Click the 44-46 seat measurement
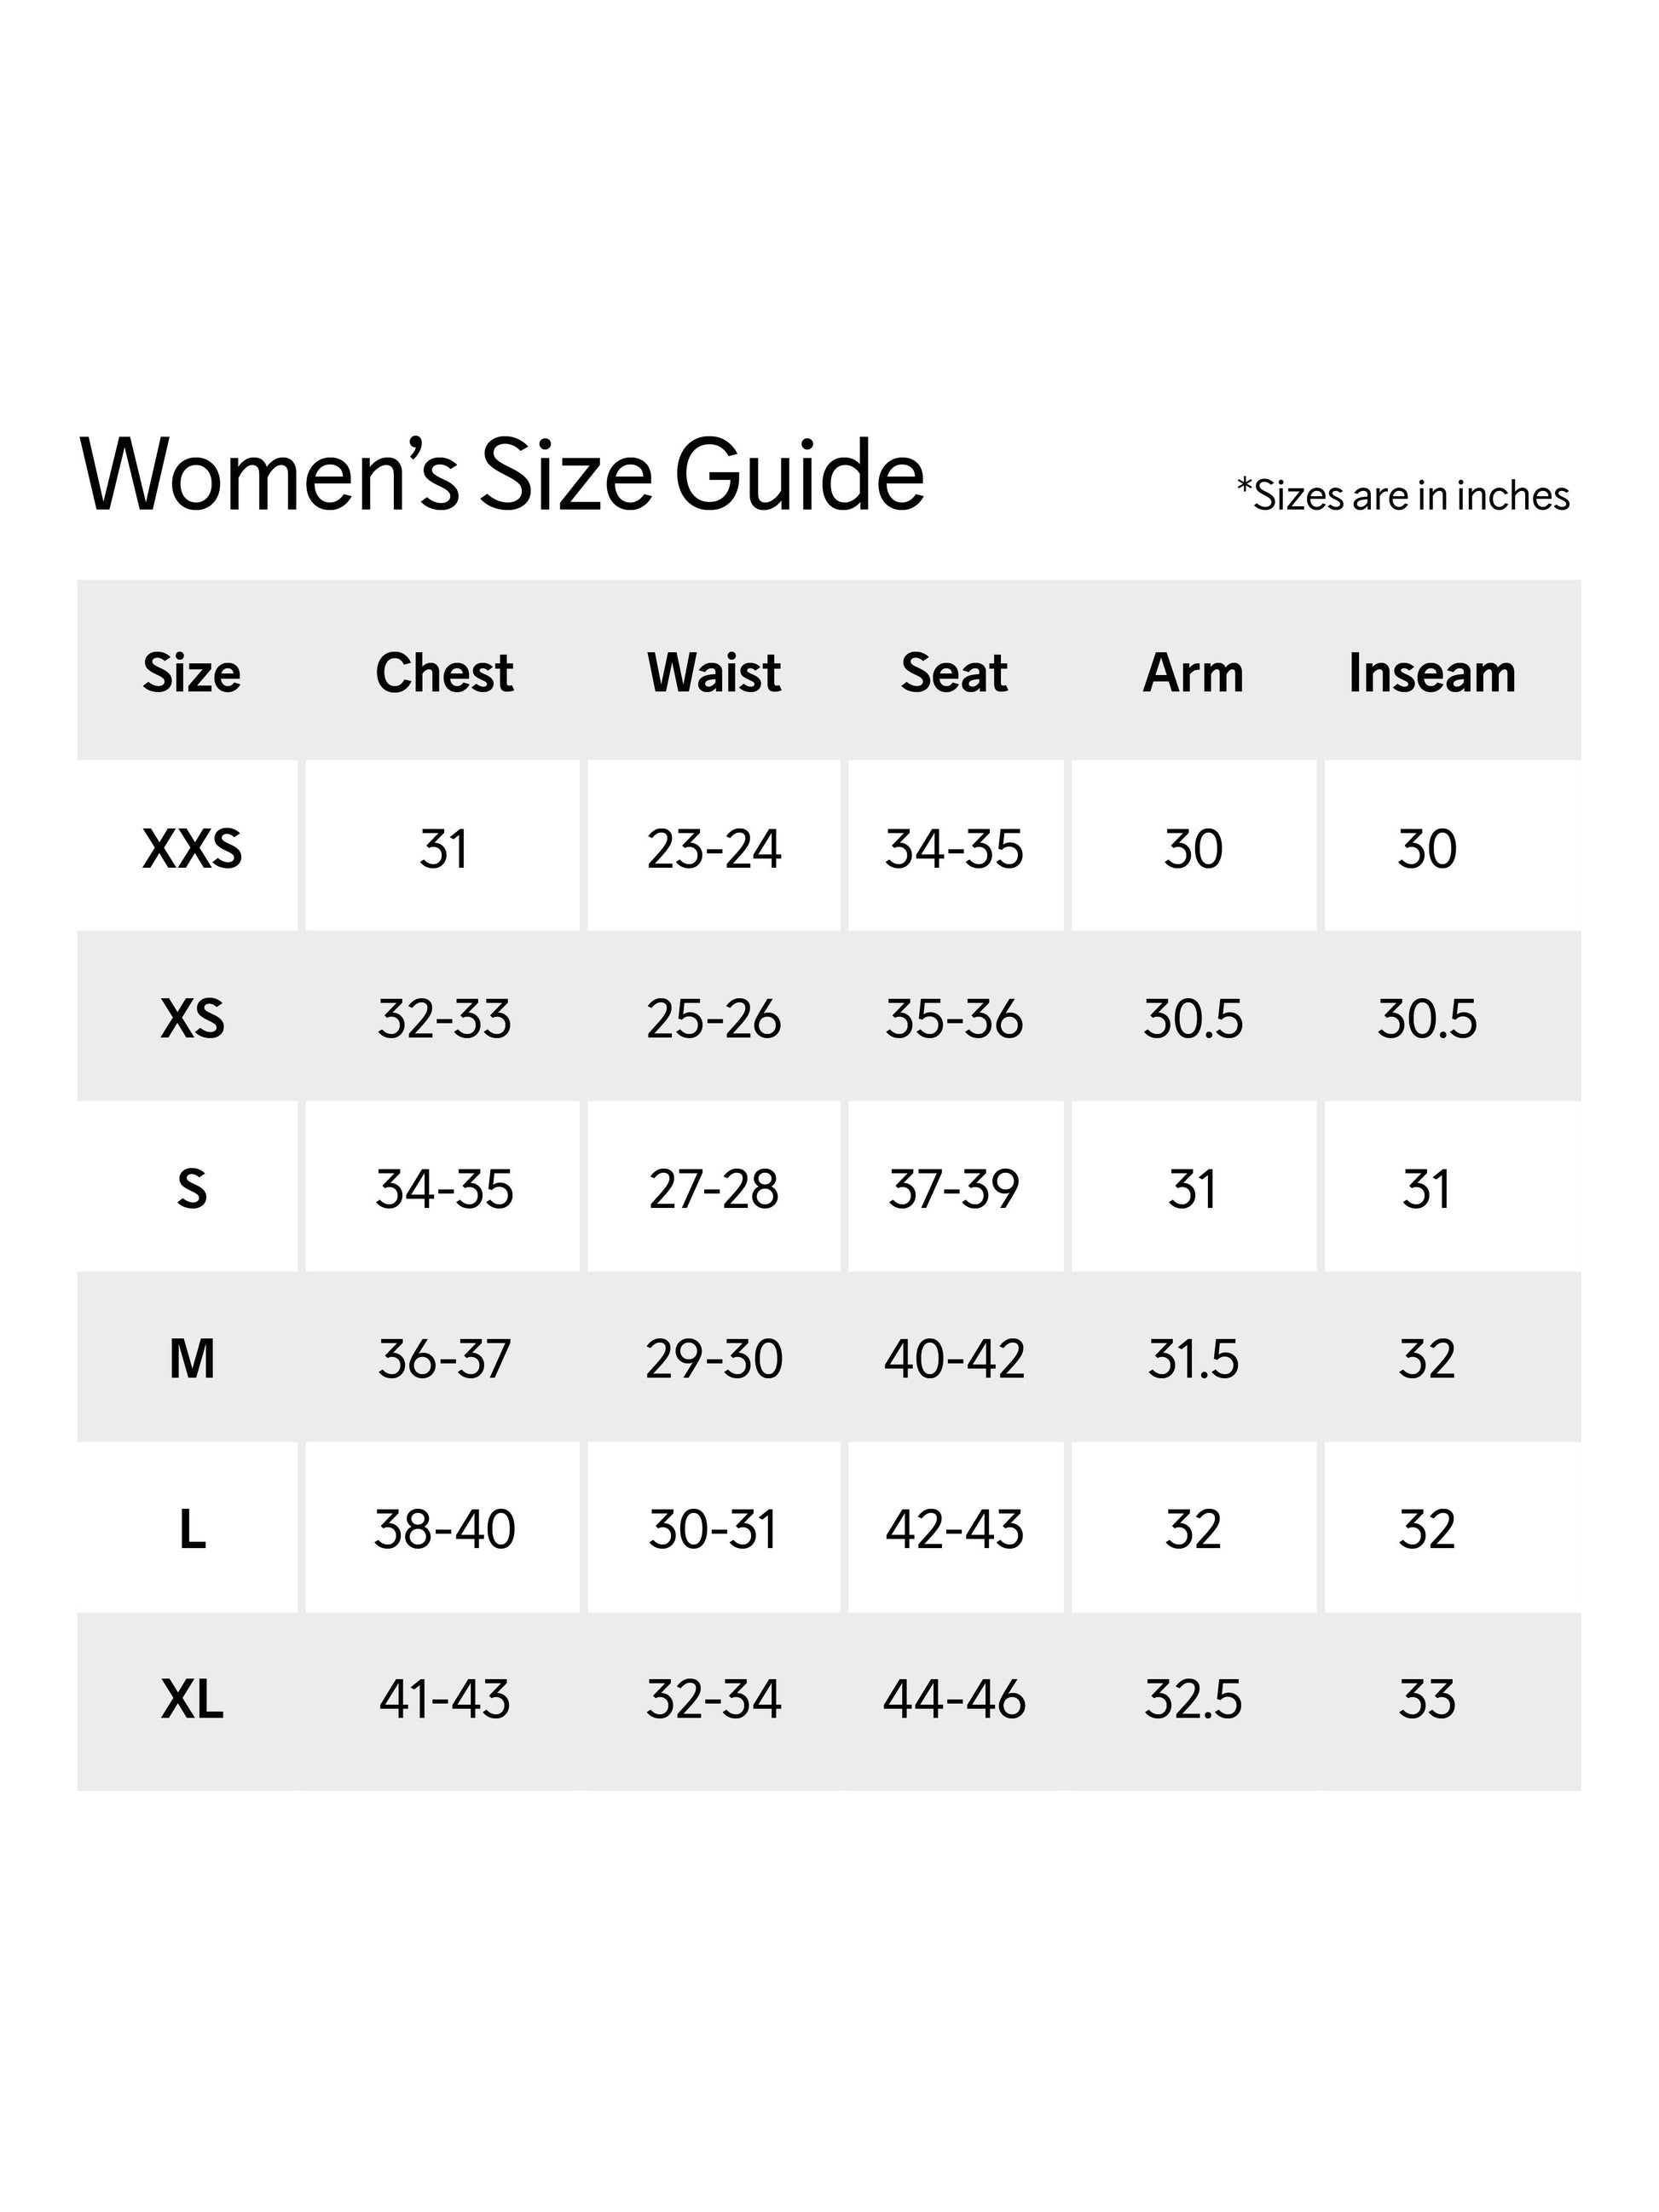1659x2212 pixels. 954,1699
